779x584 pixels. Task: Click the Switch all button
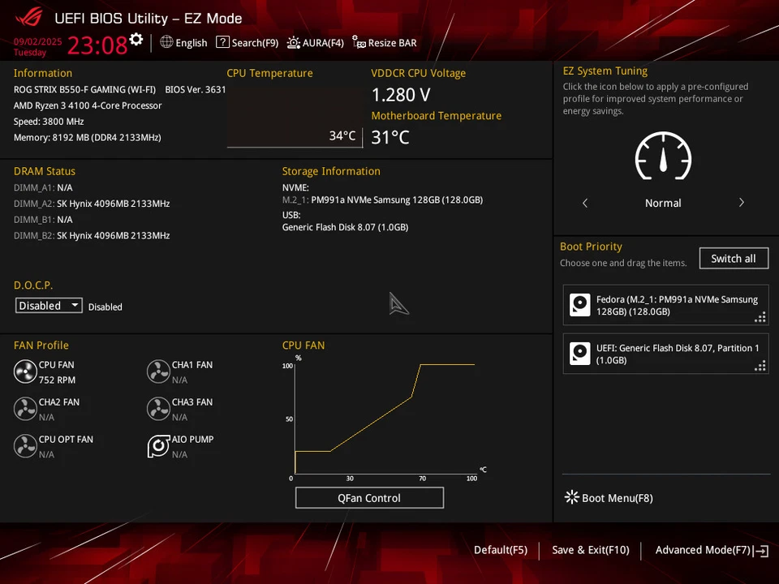733,258
